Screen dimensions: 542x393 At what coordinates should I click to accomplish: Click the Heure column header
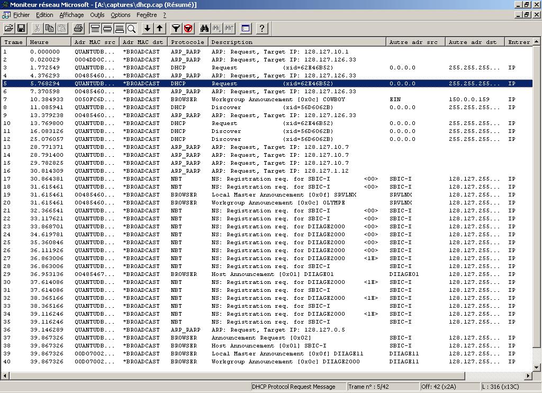click(49, 42)
